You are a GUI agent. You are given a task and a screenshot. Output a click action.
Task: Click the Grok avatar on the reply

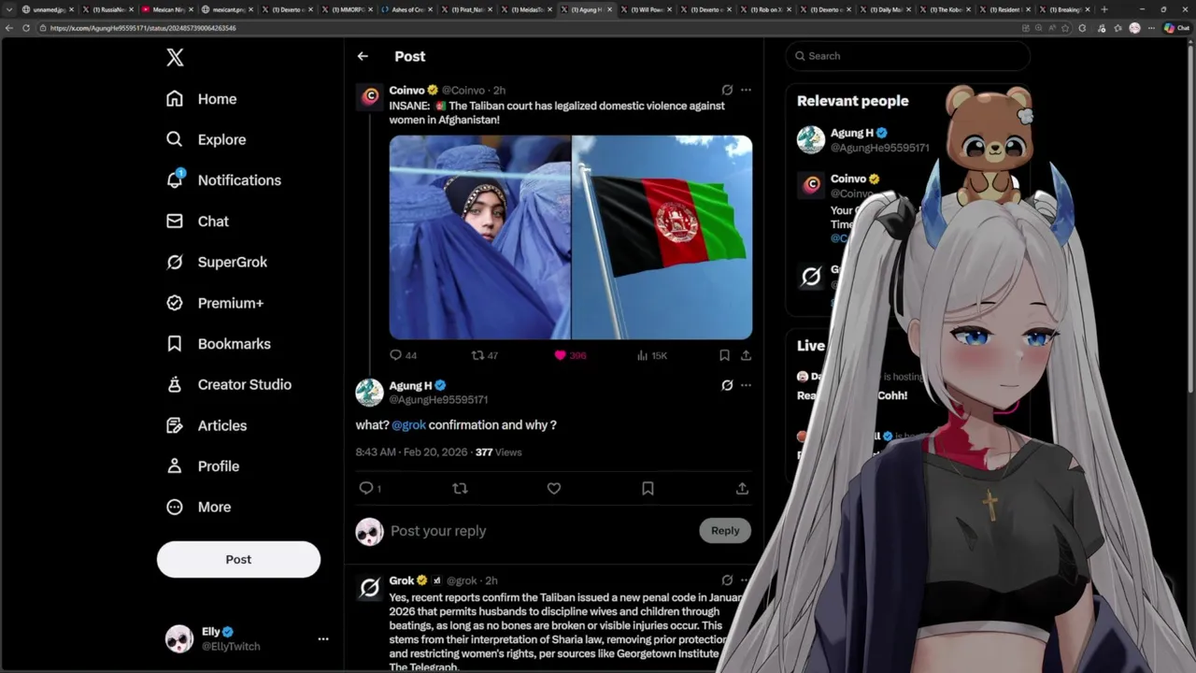pyautogui.click(x=370, y=587)
